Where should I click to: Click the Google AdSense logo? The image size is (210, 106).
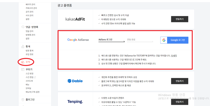78,40
